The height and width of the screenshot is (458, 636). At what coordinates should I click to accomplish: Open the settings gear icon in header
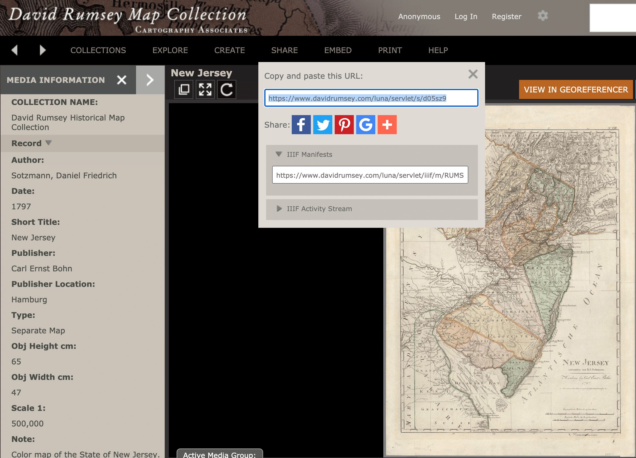[x=543, y=16]
